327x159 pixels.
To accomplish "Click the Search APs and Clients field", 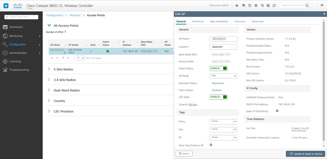I will click(x=293, y=6).
